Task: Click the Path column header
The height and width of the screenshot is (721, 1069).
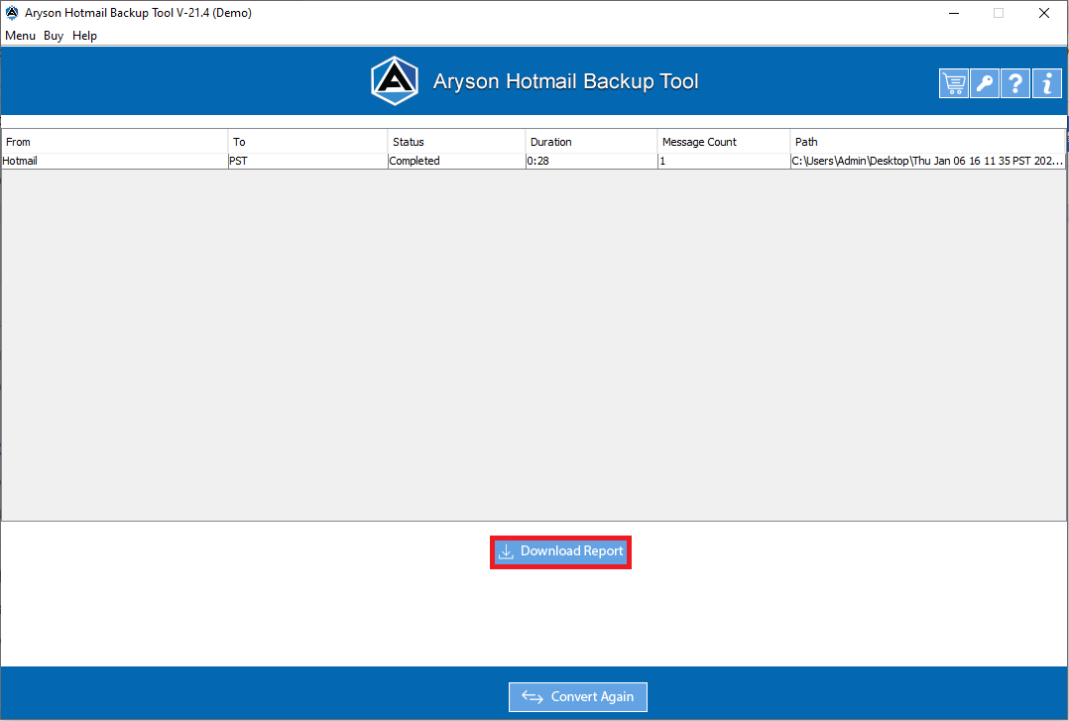Action: [x=927, y=142]
